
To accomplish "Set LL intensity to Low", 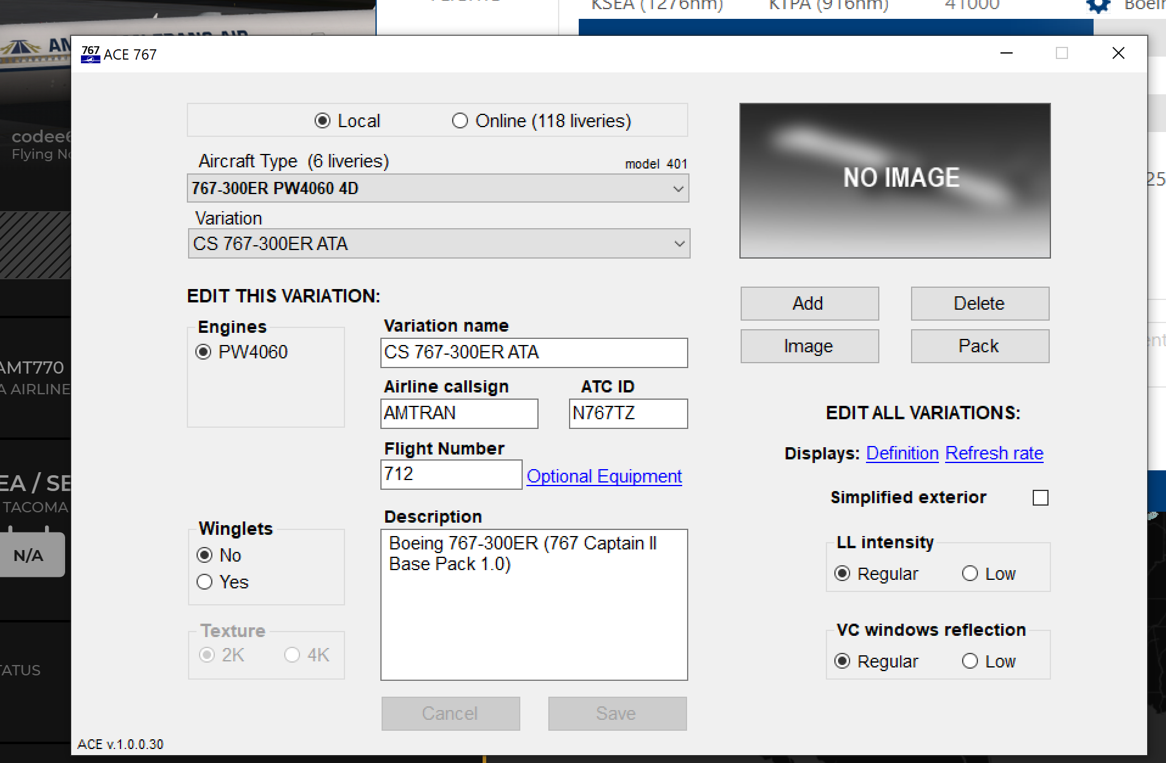I will (x=970, y=574).
